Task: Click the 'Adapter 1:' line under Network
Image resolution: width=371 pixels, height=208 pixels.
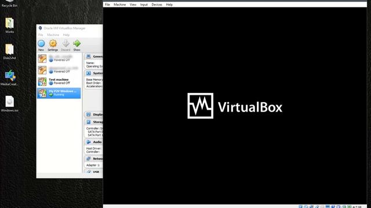Action: click(x=93, y=165)
